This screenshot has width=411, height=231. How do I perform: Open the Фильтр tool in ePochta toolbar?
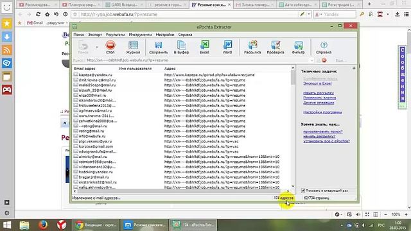click(x=298, y=47)
